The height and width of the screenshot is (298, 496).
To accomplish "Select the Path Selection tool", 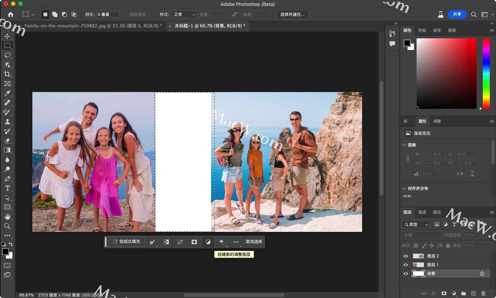I will tap(7, 198).
